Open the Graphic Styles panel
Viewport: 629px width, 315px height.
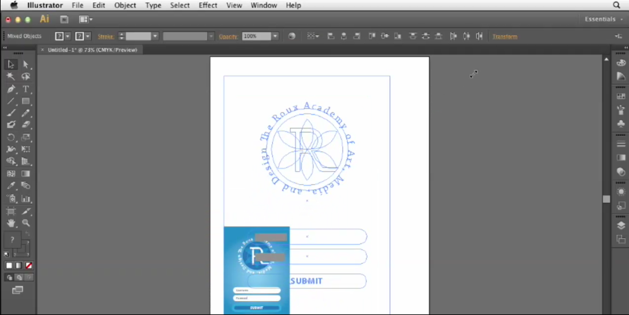pyautogui.click(x=620, y=205)
